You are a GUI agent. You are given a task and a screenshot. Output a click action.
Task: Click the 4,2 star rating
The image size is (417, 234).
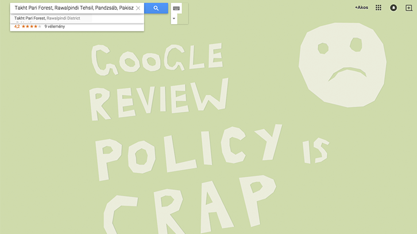(x=28, y=26)
